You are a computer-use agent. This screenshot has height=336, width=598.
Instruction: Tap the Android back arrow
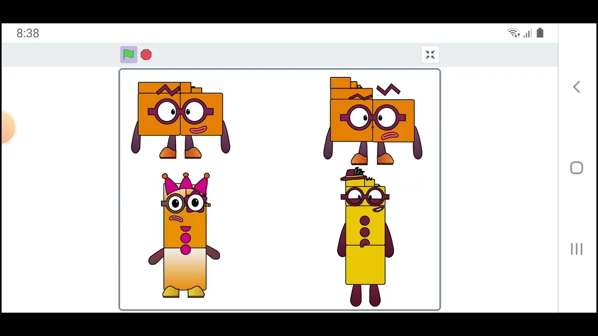(577, 87)
